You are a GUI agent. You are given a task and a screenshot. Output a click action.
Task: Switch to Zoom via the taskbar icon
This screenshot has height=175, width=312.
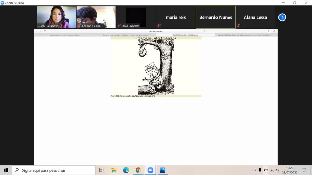pos(151,170)
